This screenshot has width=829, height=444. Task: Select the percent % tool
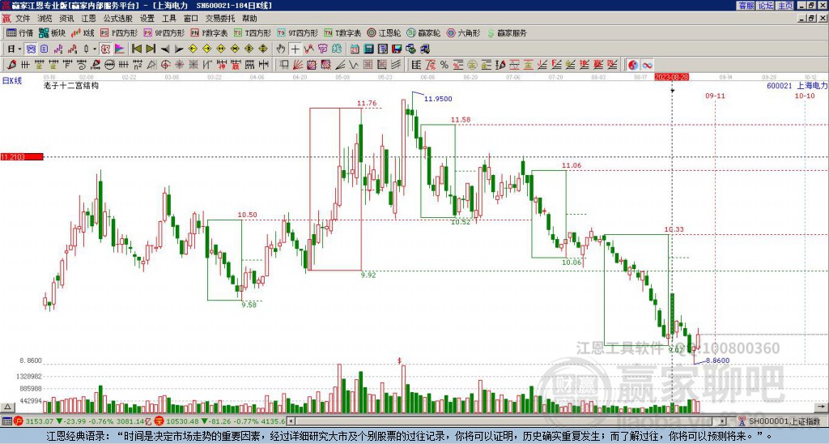444,65
